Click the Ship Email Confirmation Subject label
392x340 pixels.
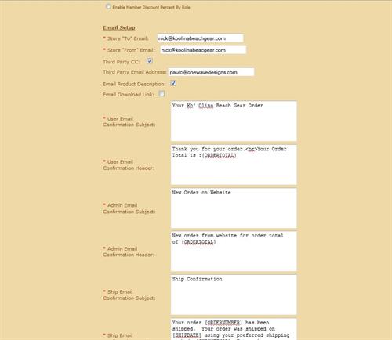coord(129,295)
